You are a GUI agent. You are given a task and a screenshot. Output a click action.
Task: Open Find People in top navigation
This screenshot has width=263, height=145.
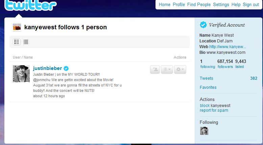(199, 4)
